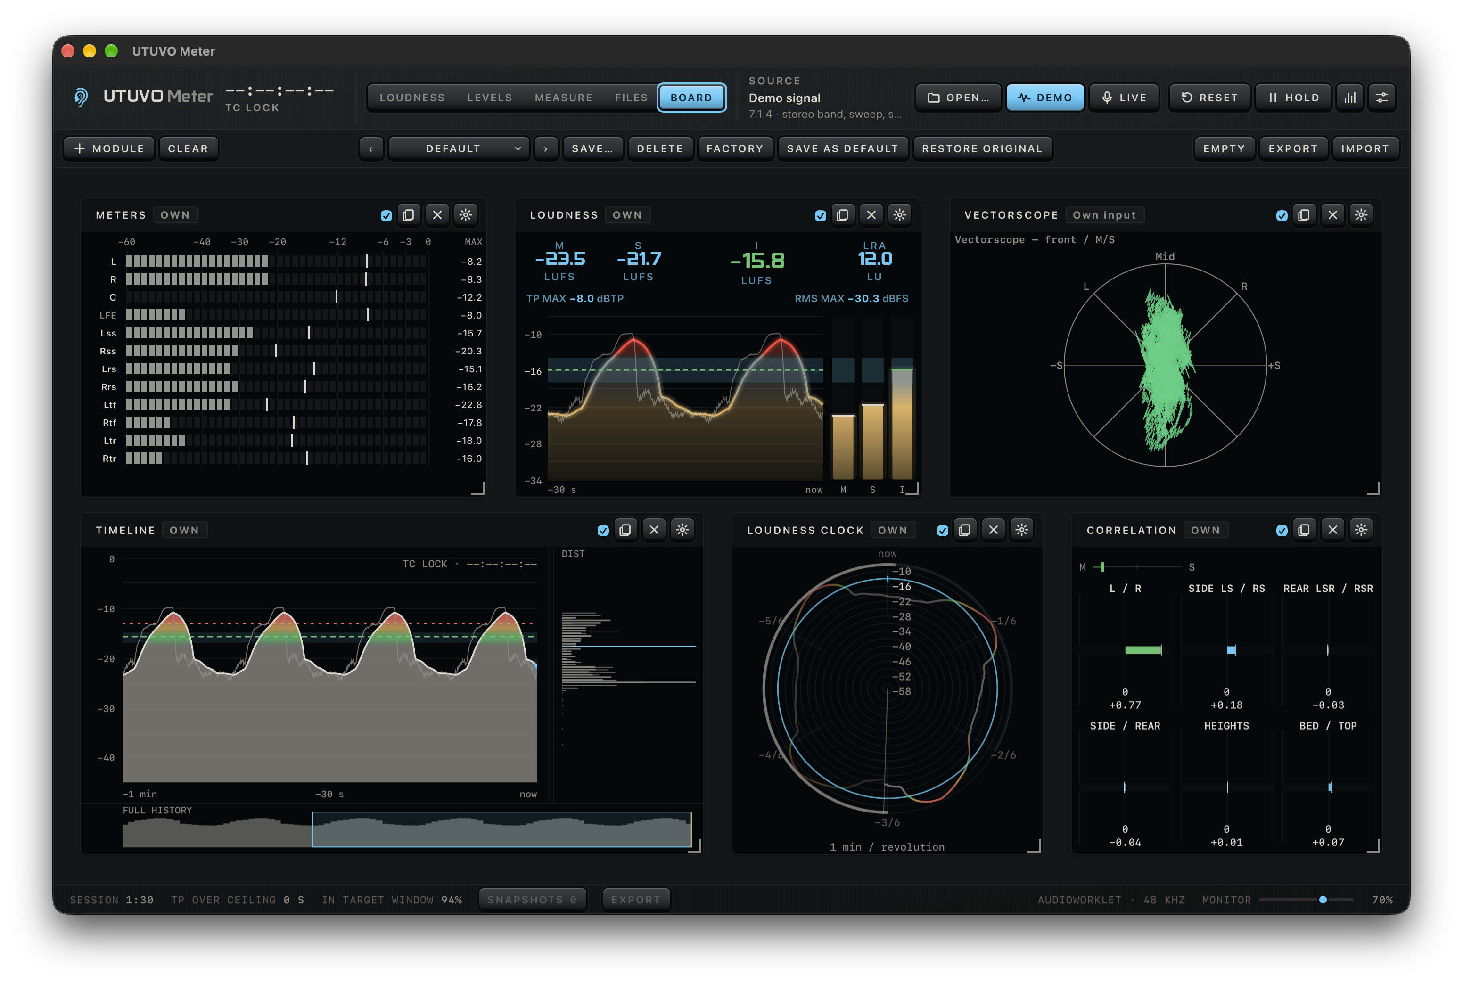Duplicate the Timeline module
Screen dimensions: 1463x984
click(625, 530)
